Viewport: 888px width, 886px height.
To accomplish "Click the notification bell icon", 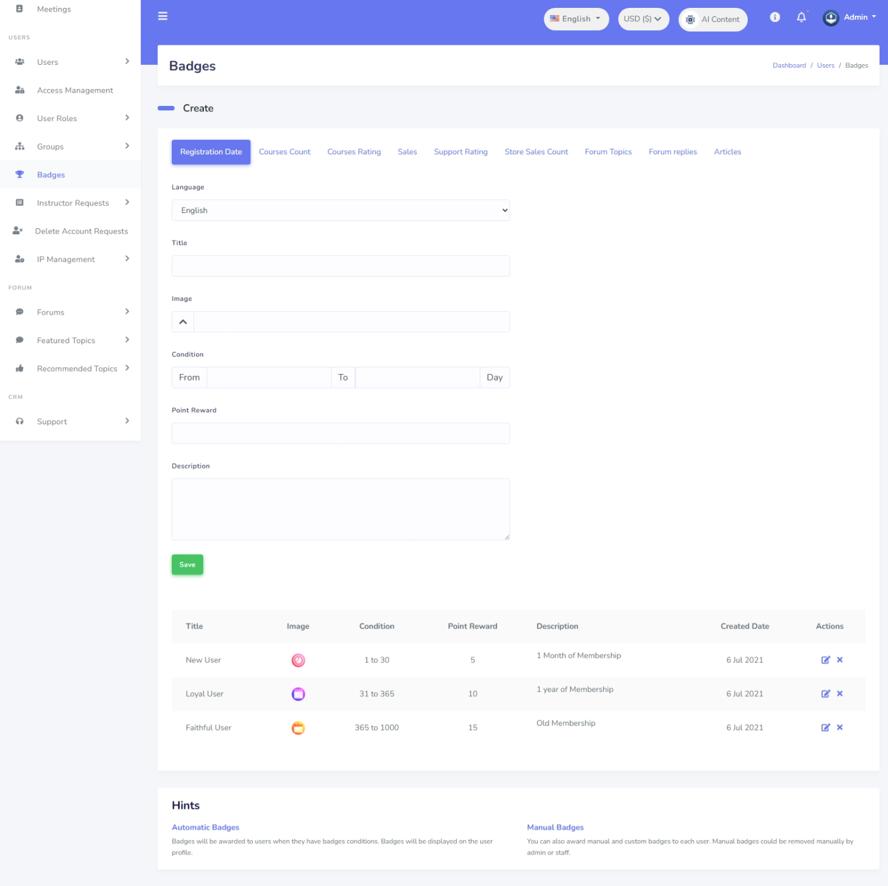I will tap(801, 17).
